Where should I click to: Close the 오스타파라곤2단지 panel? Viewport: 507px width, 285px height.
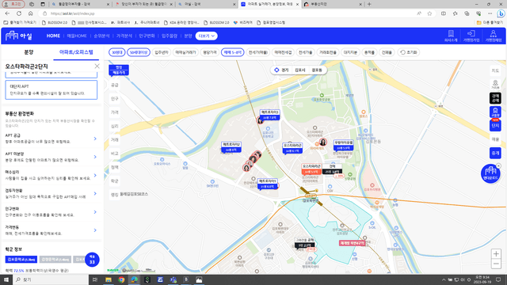coord(97,66)
